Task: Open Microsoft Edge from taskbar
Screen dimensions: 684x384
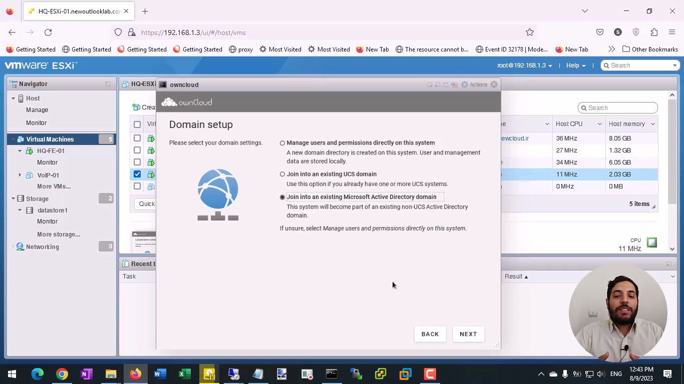Action: (x=38, y=374)
